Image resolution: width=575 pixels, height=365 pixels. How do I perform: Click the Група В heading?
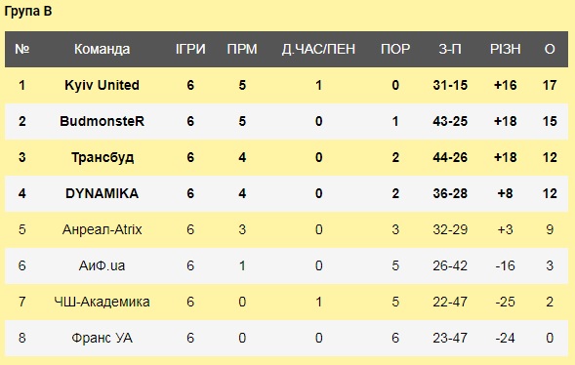28,11
